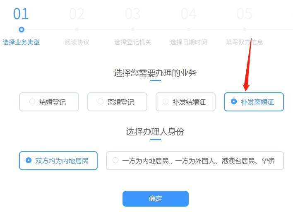Click the step 04 progress dot
Viewport: 293px width, 212px height.
189,29
